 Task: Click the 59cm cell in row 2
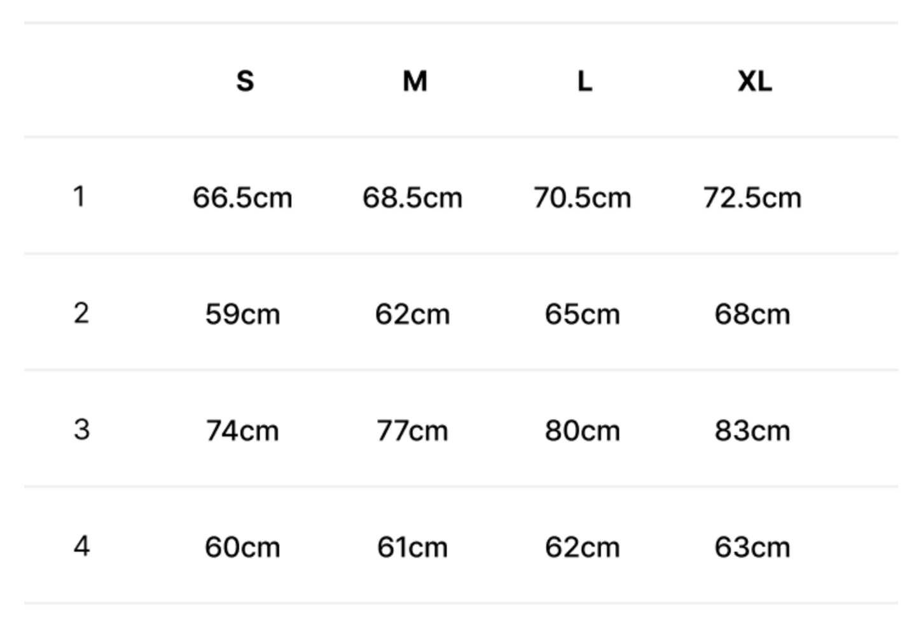point(242,314)
